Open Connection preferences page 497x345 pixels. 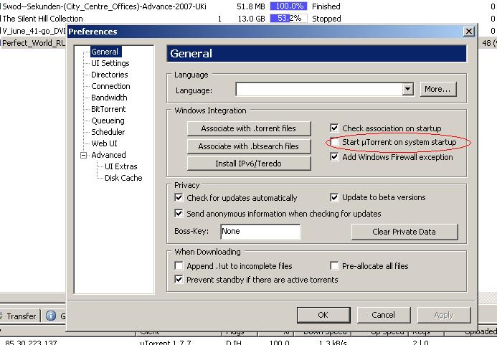[110, 86]
